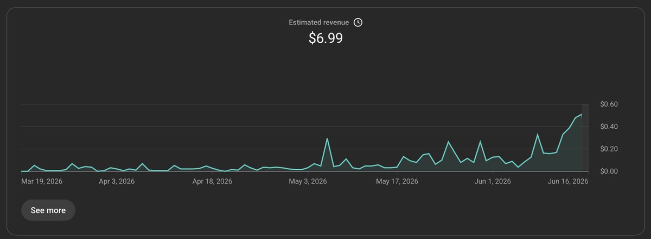The height and width of the screenshot is (239, 651).
Task: Click the highest chart point near Jun 16
Action: click(582, 115)
